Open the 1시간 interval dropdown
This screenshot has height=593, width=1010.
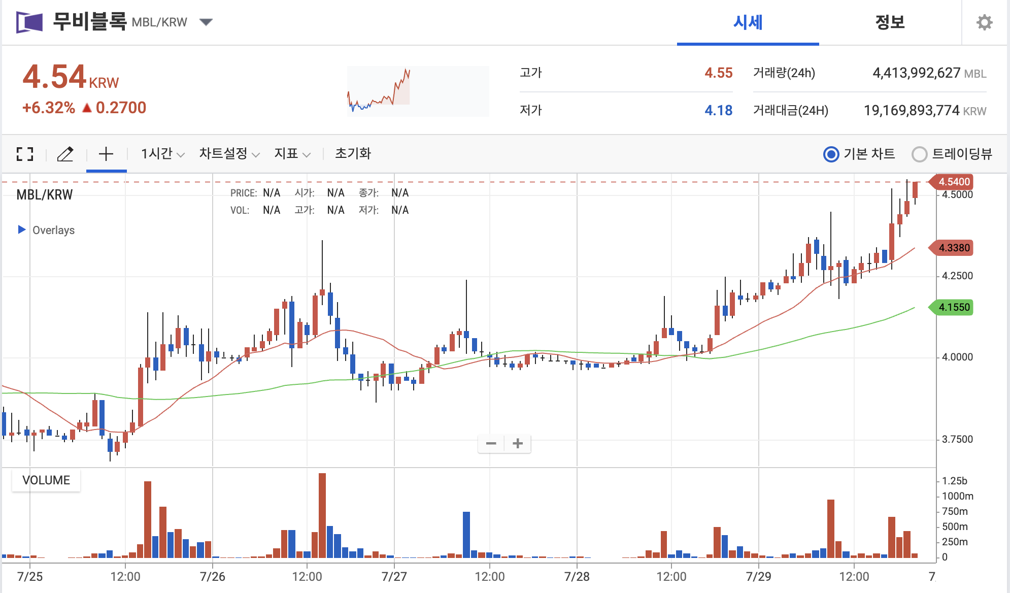tap(162, 154)
